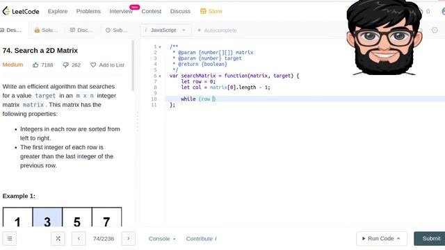
Task: Collapse the code fold arrow at line 1
Action: point(160,47)
